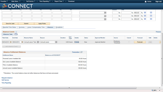Switch to Leave / Compensatory Time tab
163x92 pixels.
pos(36,27)
